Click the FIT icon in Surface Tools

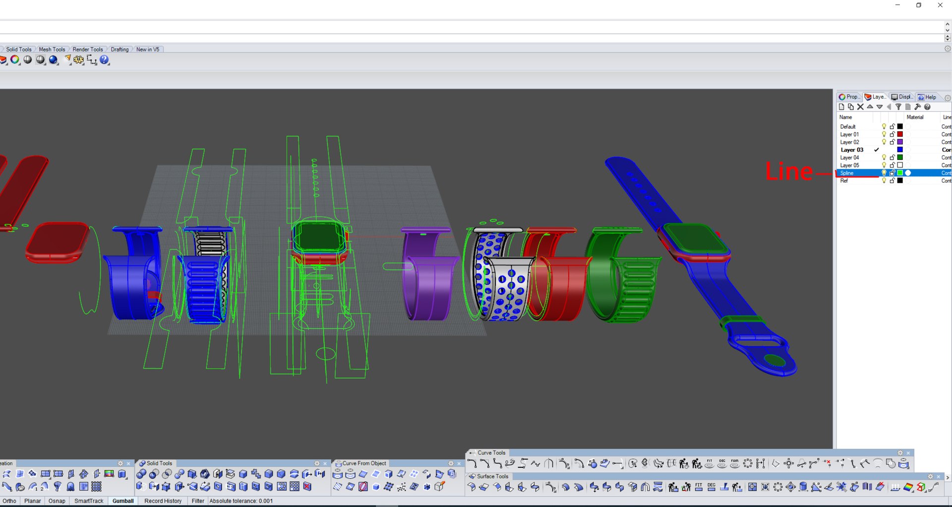[699, 487]
